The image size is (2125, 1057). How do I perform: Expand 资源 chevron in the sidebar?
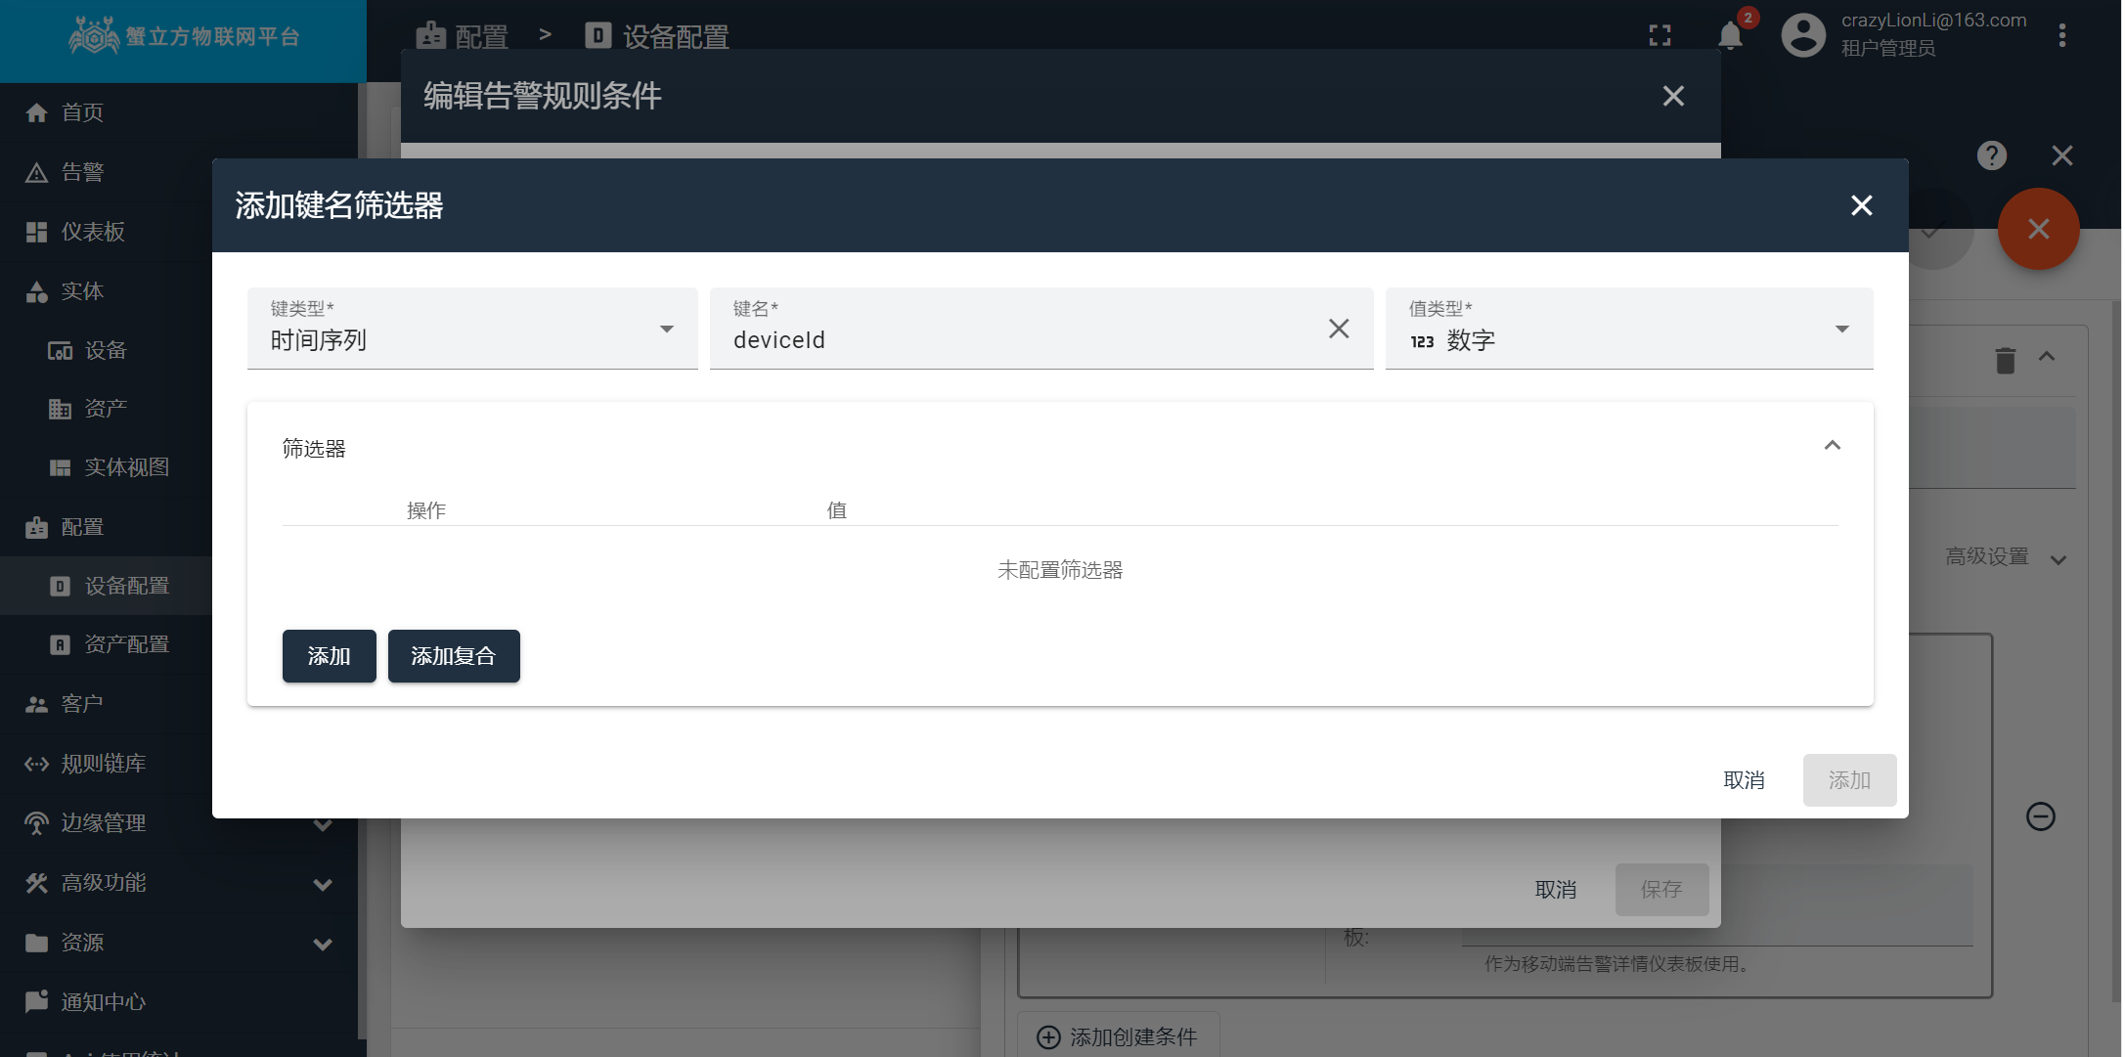(323, 944)
